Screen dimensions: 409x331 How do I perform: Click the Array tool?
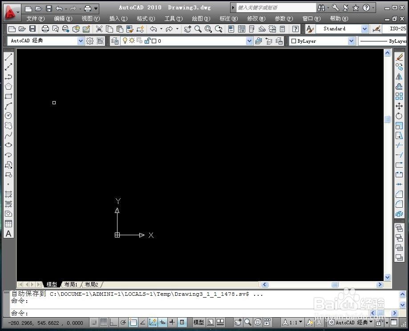399,96
